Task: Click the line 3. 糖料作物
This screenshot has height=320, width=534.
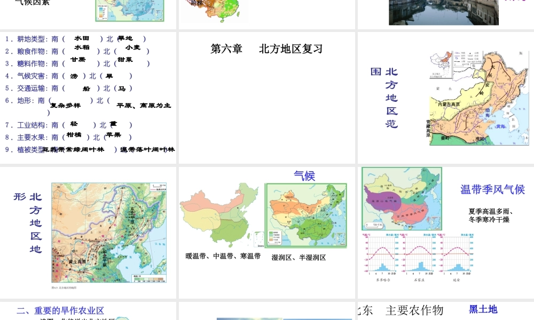Action: [77, 63]
